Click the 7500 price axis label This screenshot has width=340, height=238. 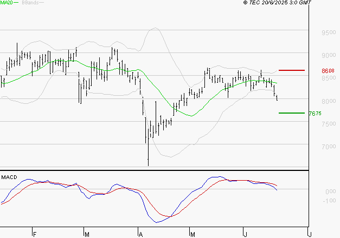pos(328,124)
